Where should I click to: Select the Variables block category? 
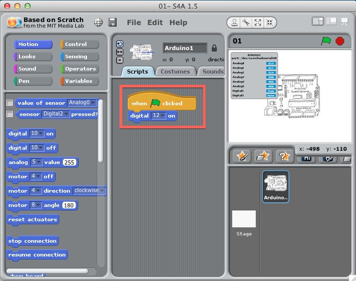click(80, 81)
